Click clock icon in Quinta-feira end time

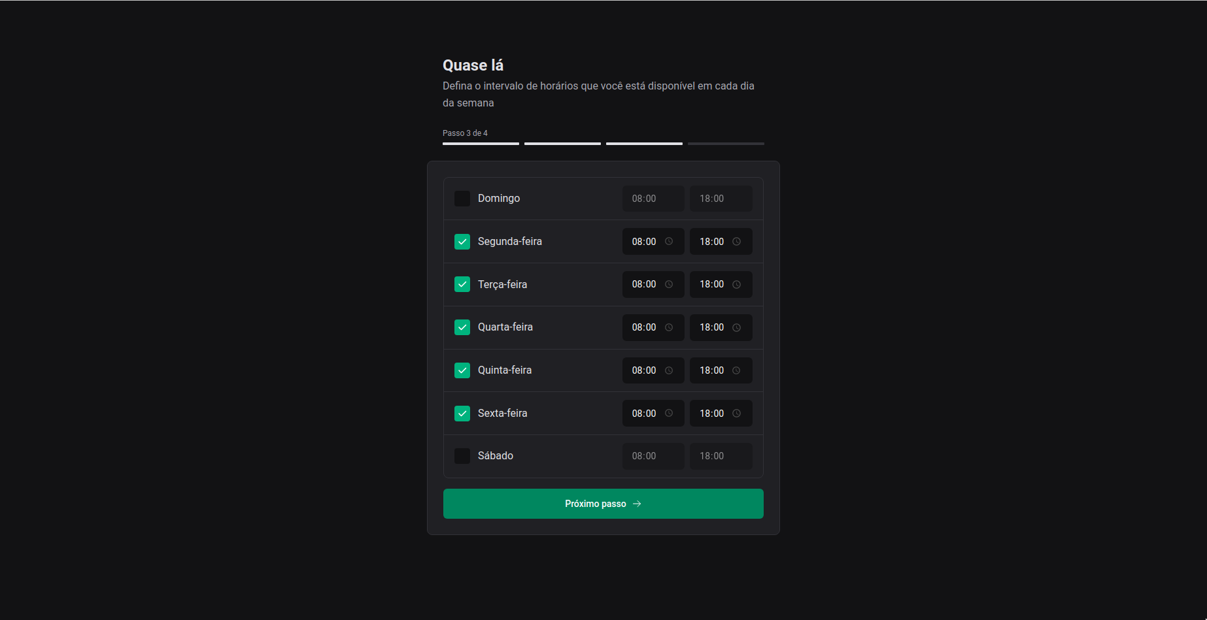click(x=736, y=370)
